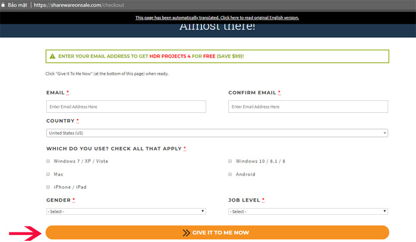Click the green warning triangle icon
This screenshot has width=416, height=242.
52,56
